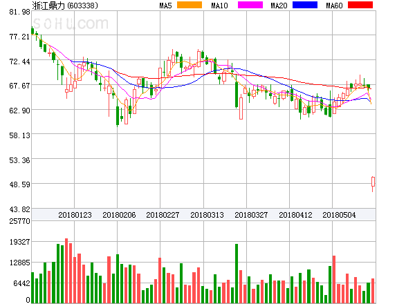Screen dimensions: 415x304
Task: Click the 12885 volume axis label
Action: tap(19, 263)
